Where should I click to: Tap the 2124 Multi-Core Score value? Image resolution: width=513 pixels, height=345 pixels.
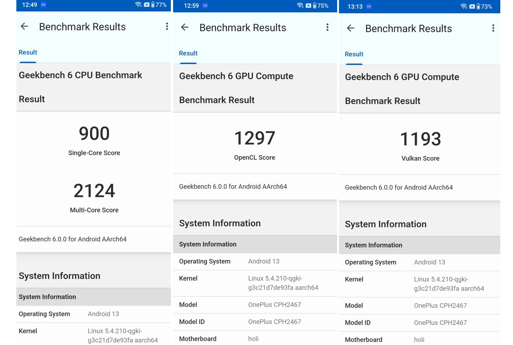tap(94, 191)
